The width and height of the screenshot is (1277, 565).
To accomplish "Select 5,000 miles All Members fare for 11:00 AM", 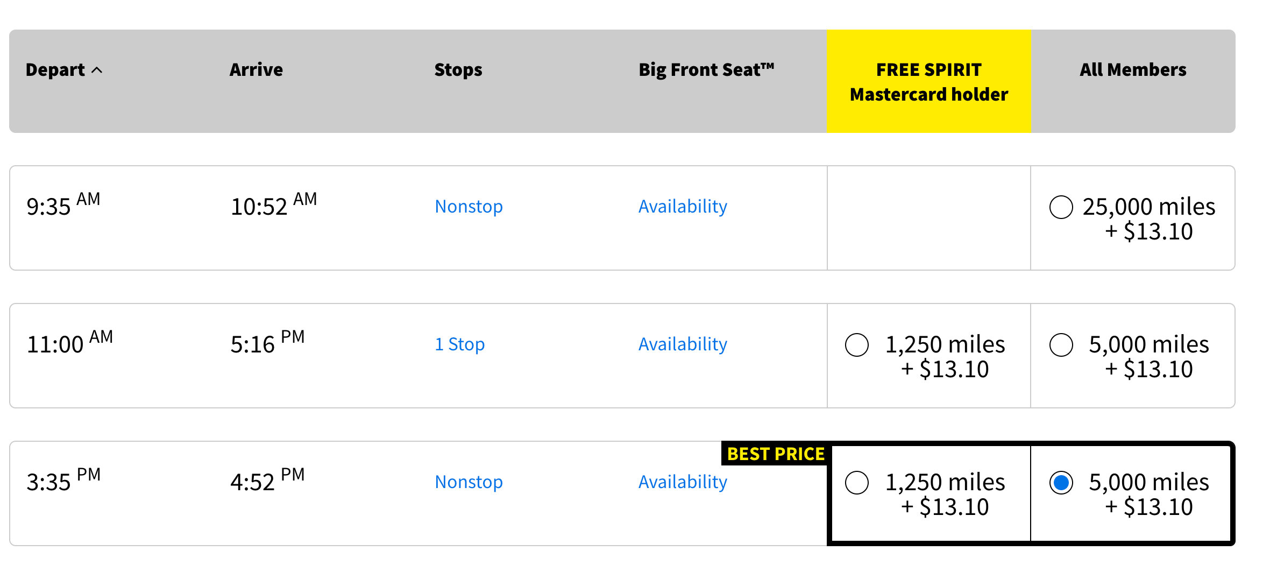I will [x=1061, y=345].
